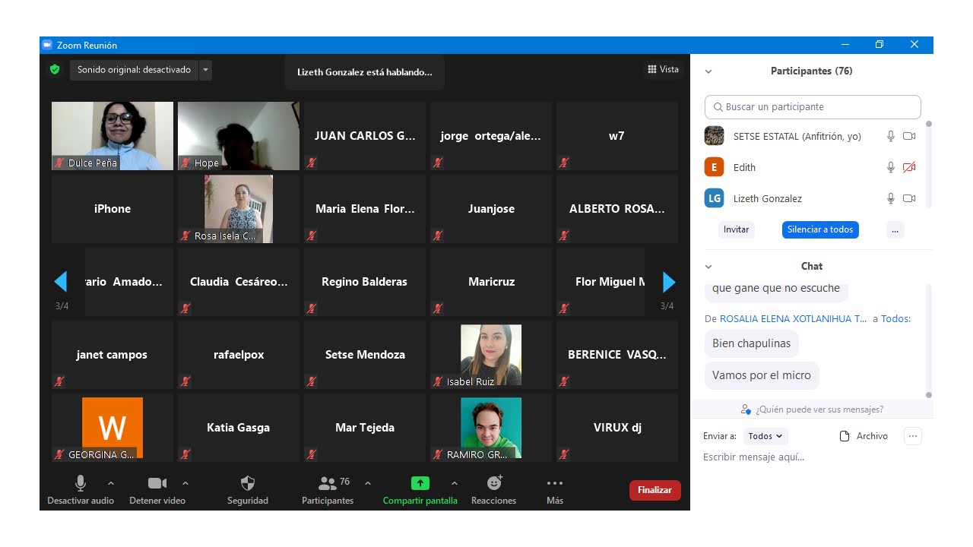Expand the chevron next to Participantes 76

368,483
